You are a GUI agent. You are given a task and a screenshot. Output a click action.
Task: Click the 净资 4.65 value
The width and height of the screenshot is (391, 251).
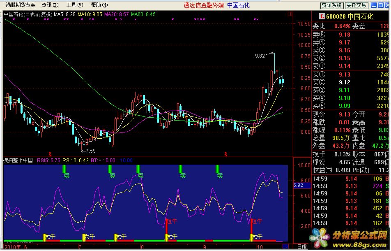345,163
